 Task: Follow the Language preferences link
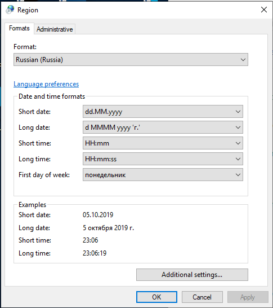[46, 84]
